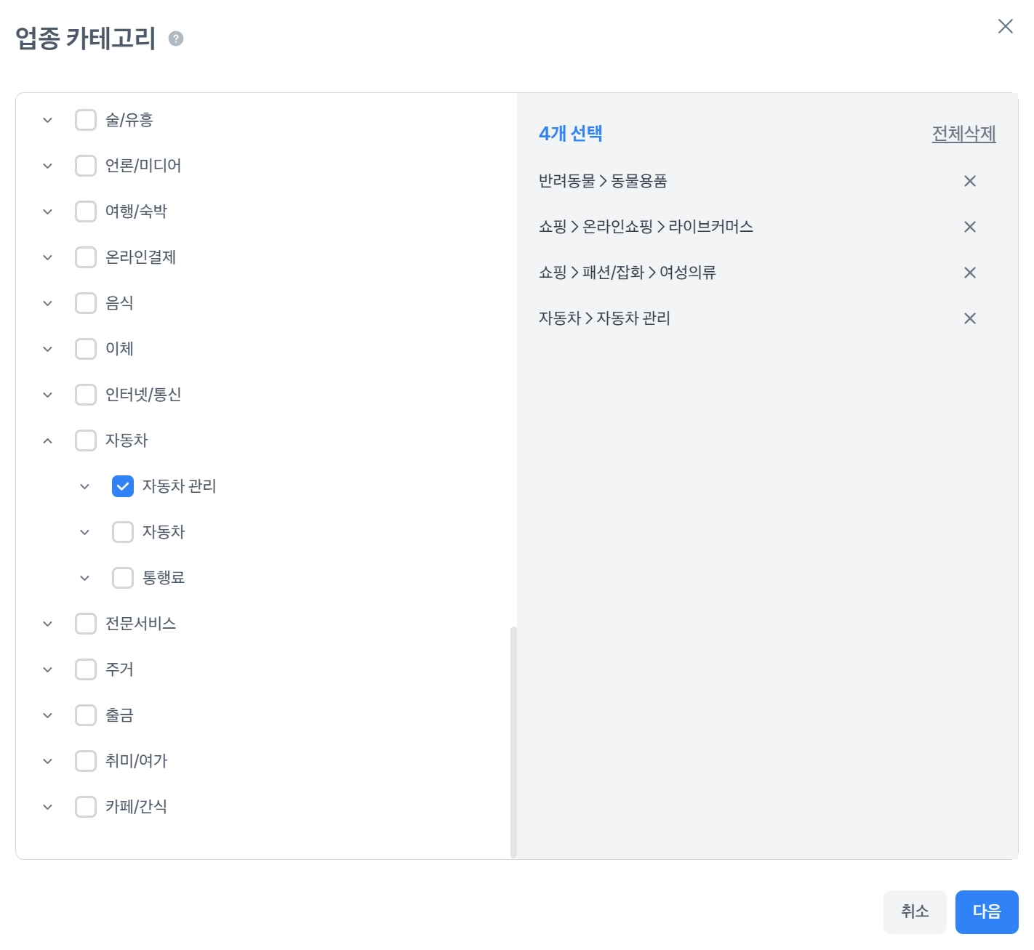Tick the 카페/간식 checkbox

pyautogui.click(x=86, y=807)
